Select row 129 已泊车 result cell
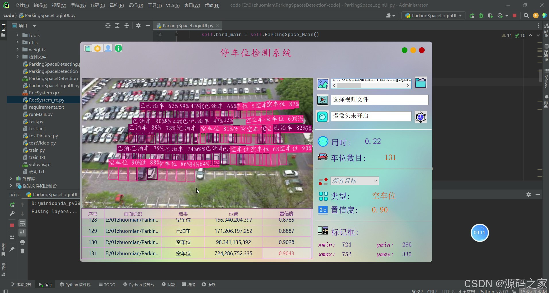The width and height of the screenshot is (549, 293). pyautogui.click(x=183, y=231)
